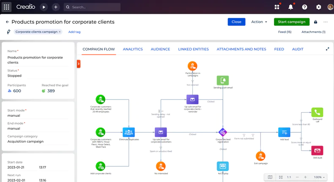Toggle fullscreen diagram view
The height and width of the screenshot is (182, 334).
click(327, 49)
